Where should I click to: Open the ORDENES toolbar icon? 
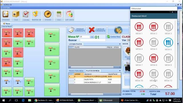(6, 15)
